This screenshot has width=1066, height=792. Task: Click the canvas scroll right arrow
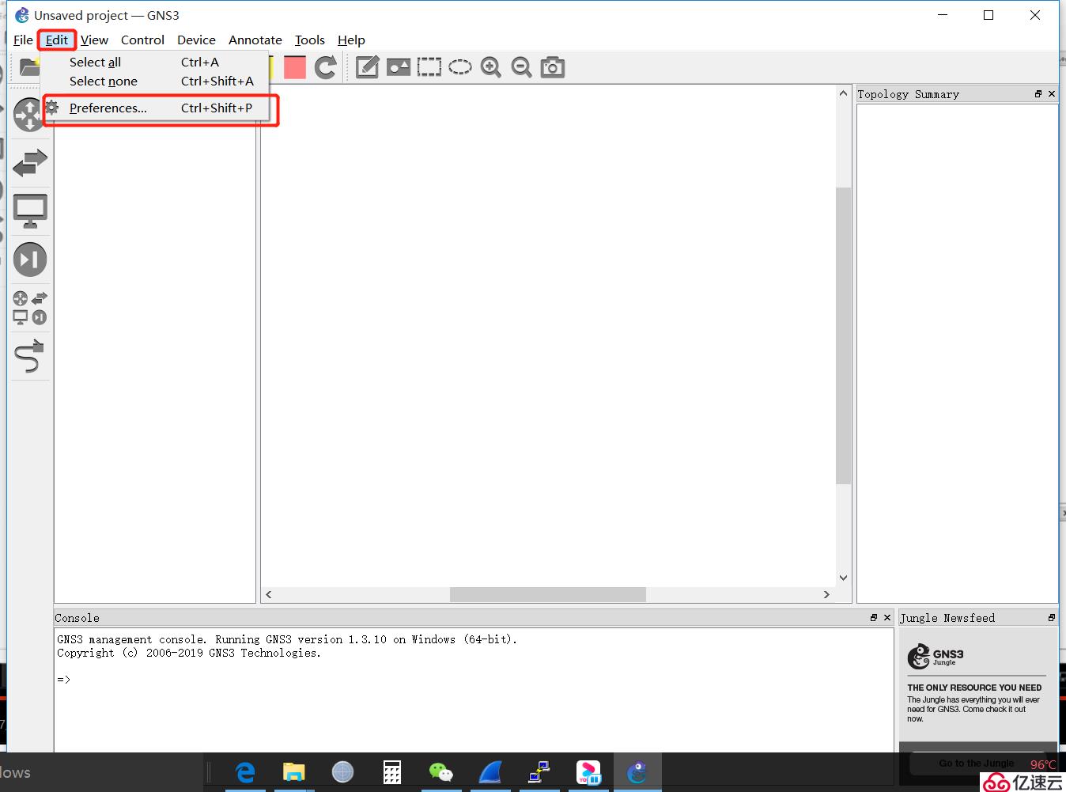pyautogui.click(x=826, y=594)
